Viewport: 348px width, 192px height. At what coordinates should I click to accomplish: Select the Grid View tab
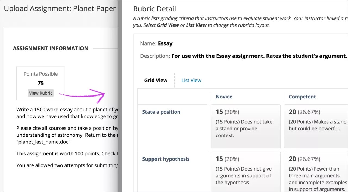(x=156, y=80)
